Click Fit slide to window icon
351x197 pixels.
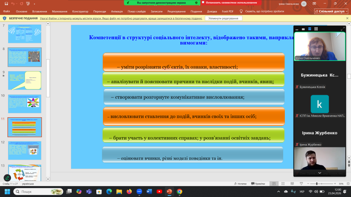[347, 184]
